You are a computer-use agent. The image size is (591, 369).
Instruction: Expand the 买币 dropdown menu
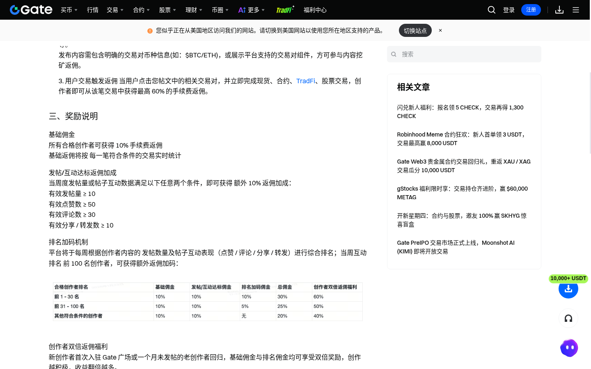pyautogui.click(x=69, y=10)
